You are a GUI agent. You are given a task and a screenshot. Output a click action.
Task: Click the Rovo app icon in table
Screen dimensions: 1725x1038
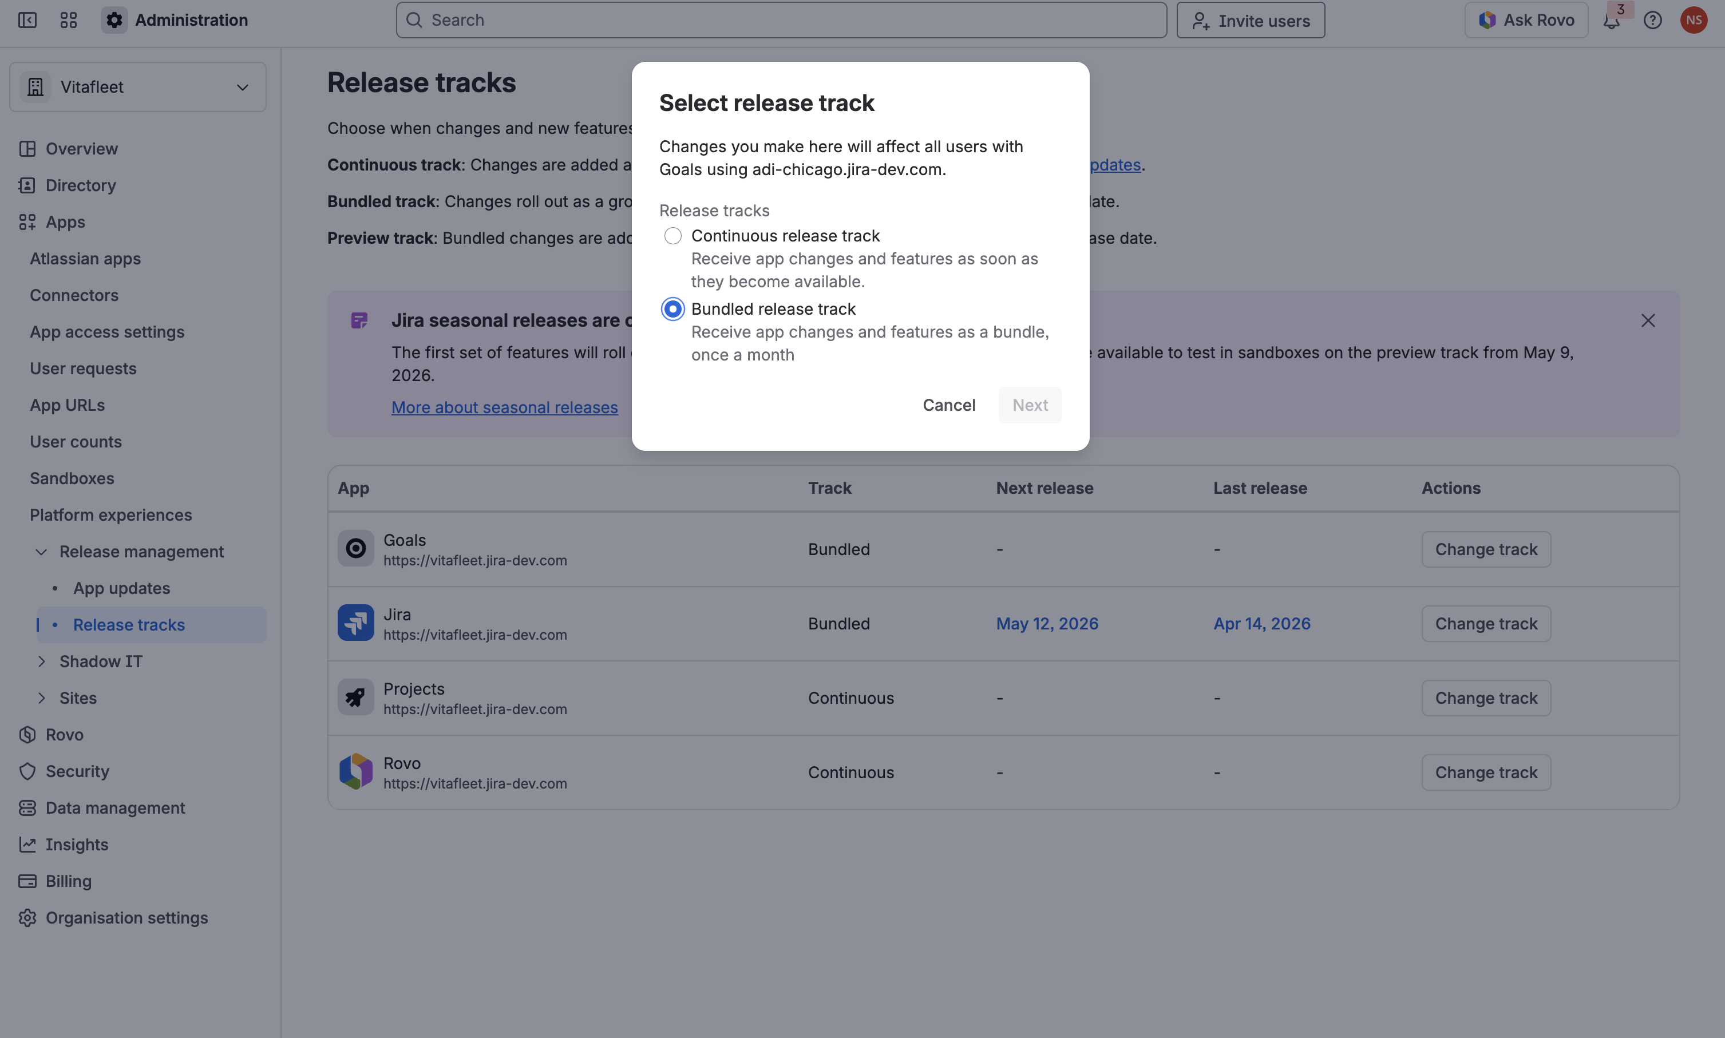click(x=355, y=771)
